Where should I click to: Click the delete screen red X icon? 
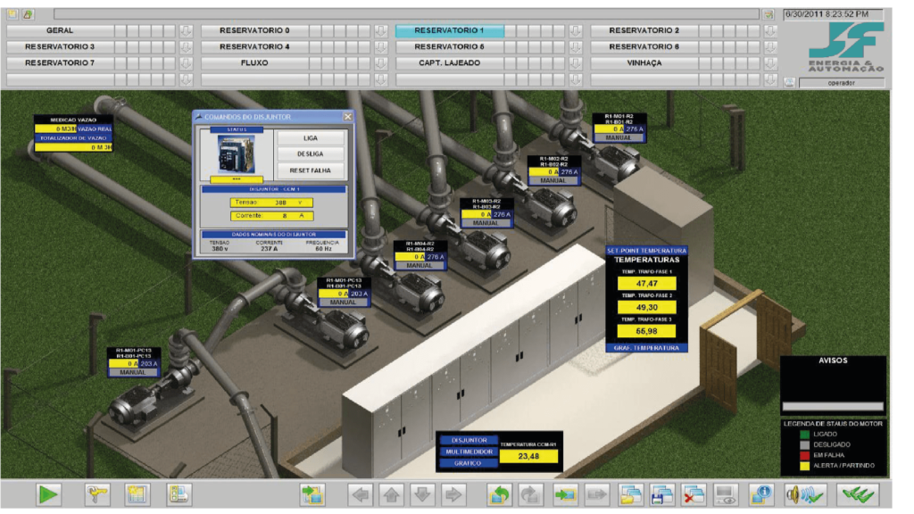pyautogui.click(x=694, y=495)
